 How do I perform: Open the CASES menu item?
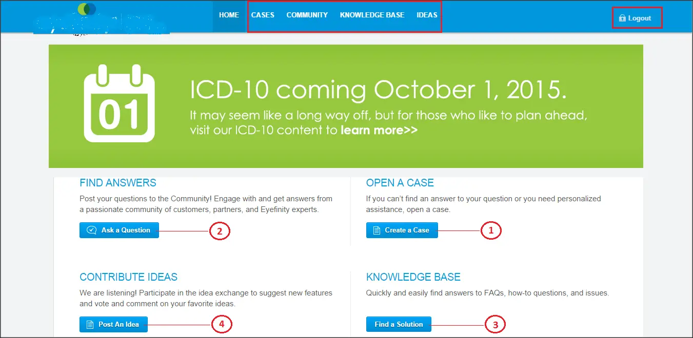pos(263,15)
